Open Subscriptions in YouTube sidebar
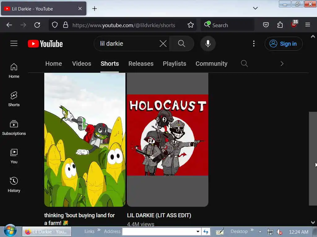This screenshot has width=317, height=237. (14, 128)
